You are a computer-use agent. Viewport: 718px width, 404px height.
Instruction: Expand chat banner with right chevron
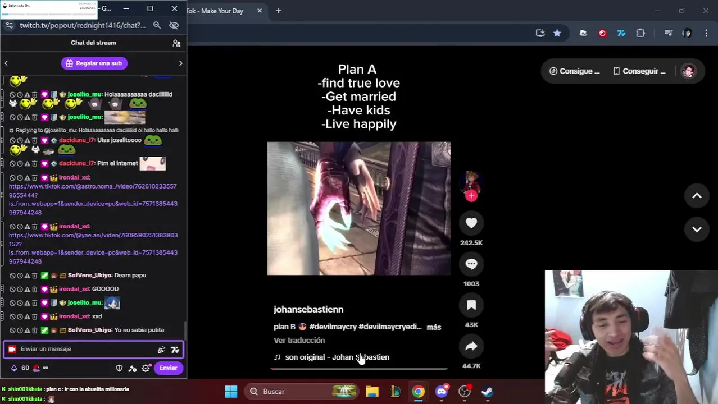click(180, 63)
